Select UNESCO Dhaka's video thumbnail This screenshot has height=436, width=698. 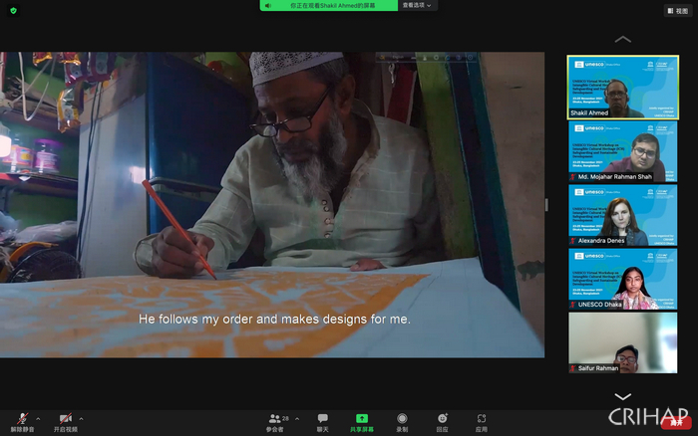(623, 279)
